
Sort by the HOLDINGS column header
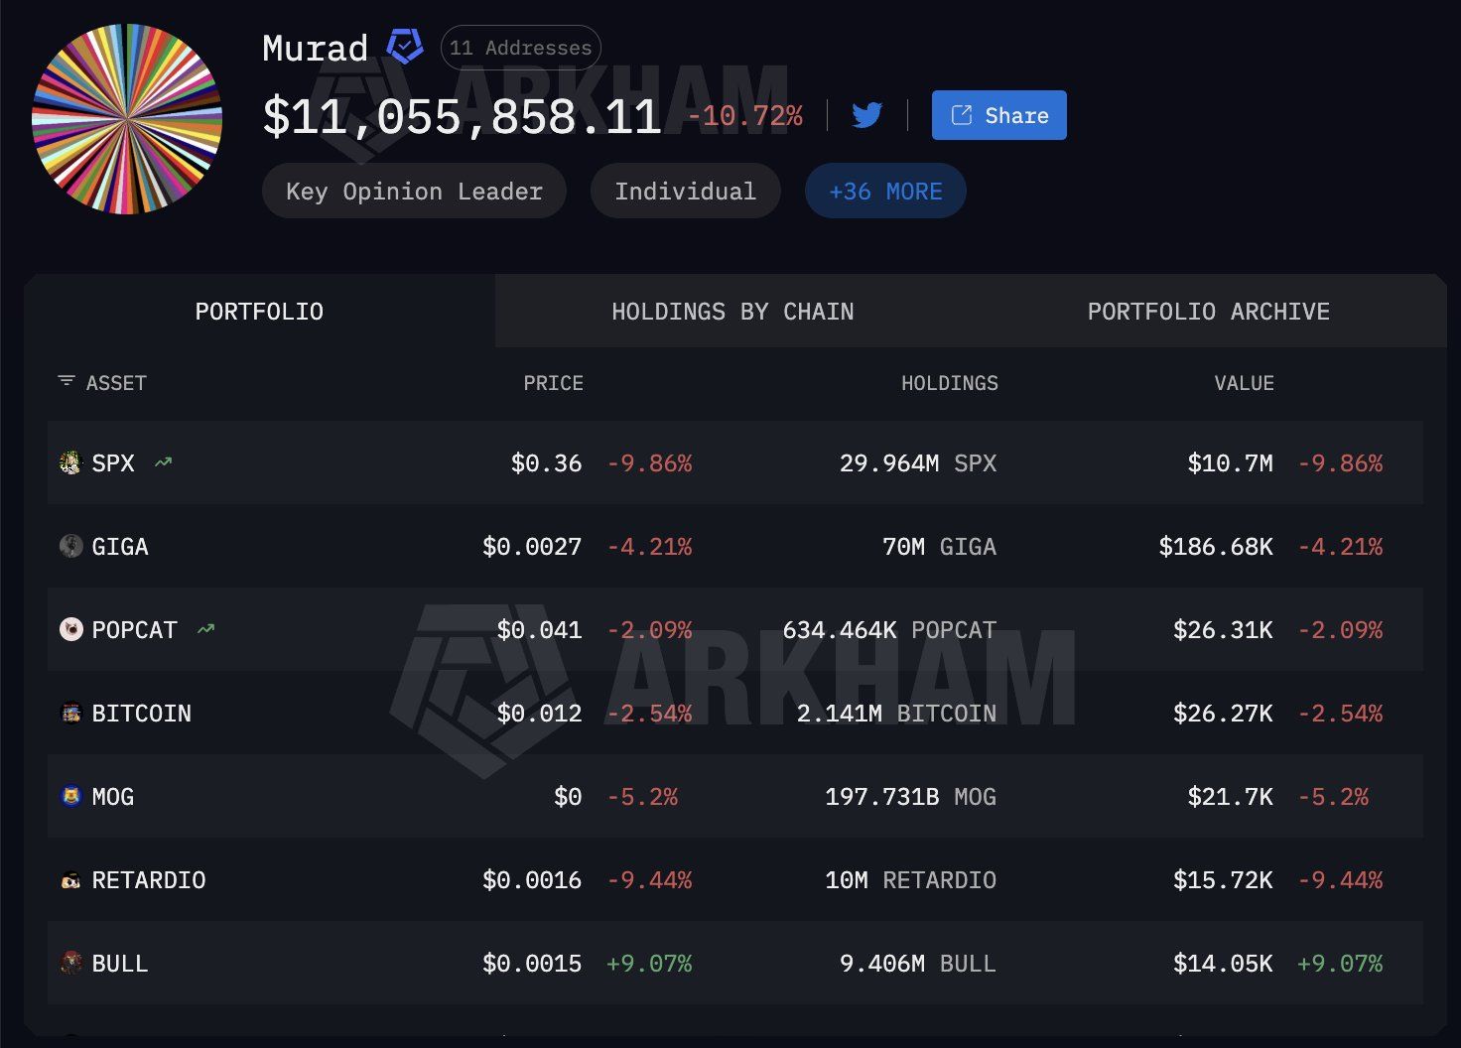[949, 383]
